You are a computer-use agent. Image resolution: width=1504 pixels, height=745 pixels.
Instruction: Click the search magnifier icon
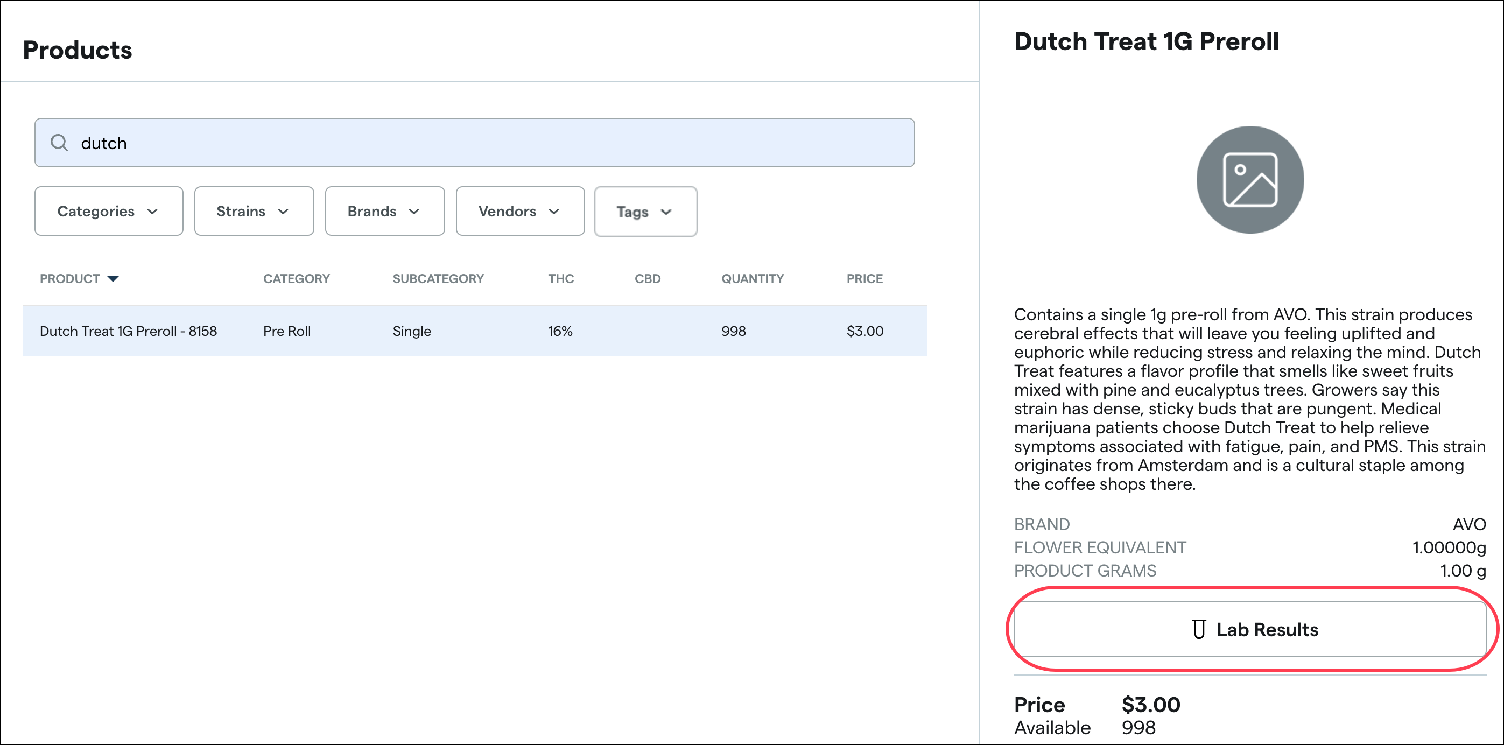pos(59,143)
